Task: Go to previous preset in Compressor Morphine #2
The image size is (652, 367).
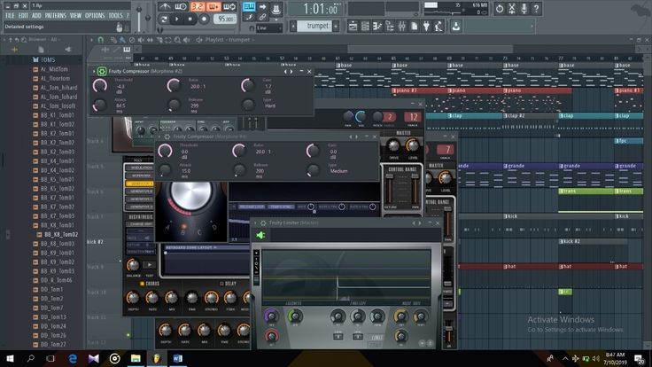Action: [x=285, y=72]
